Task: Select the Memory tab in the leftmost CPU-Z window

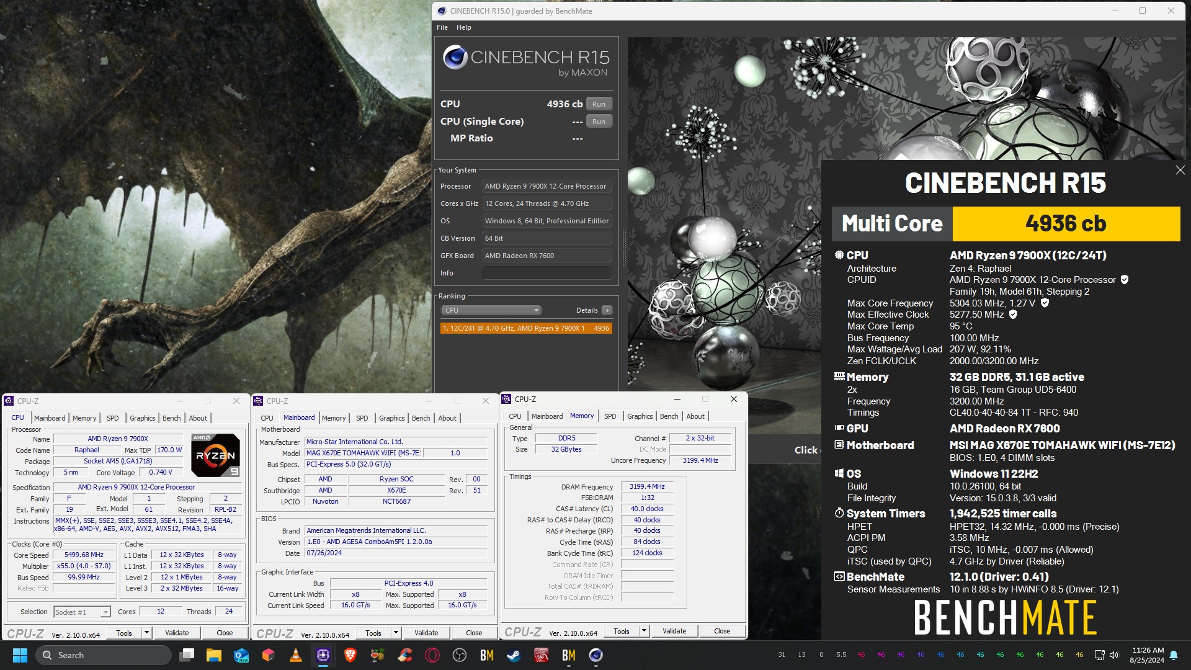Action: coord(84,418)
